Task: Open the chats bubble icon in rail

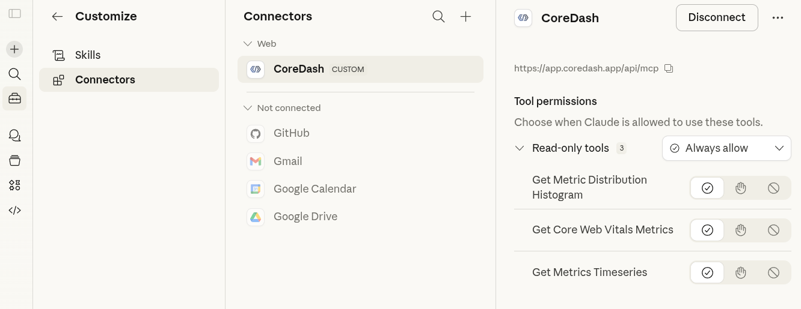Action: tap(14, 136)
